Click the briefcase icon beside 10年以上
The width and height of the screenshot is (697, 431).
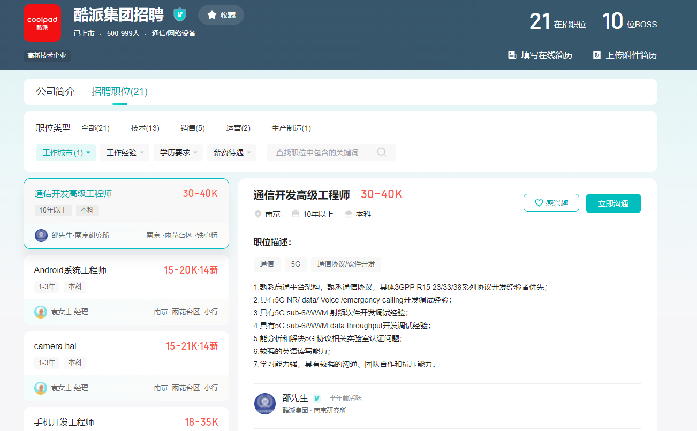(x=296, y=214)
